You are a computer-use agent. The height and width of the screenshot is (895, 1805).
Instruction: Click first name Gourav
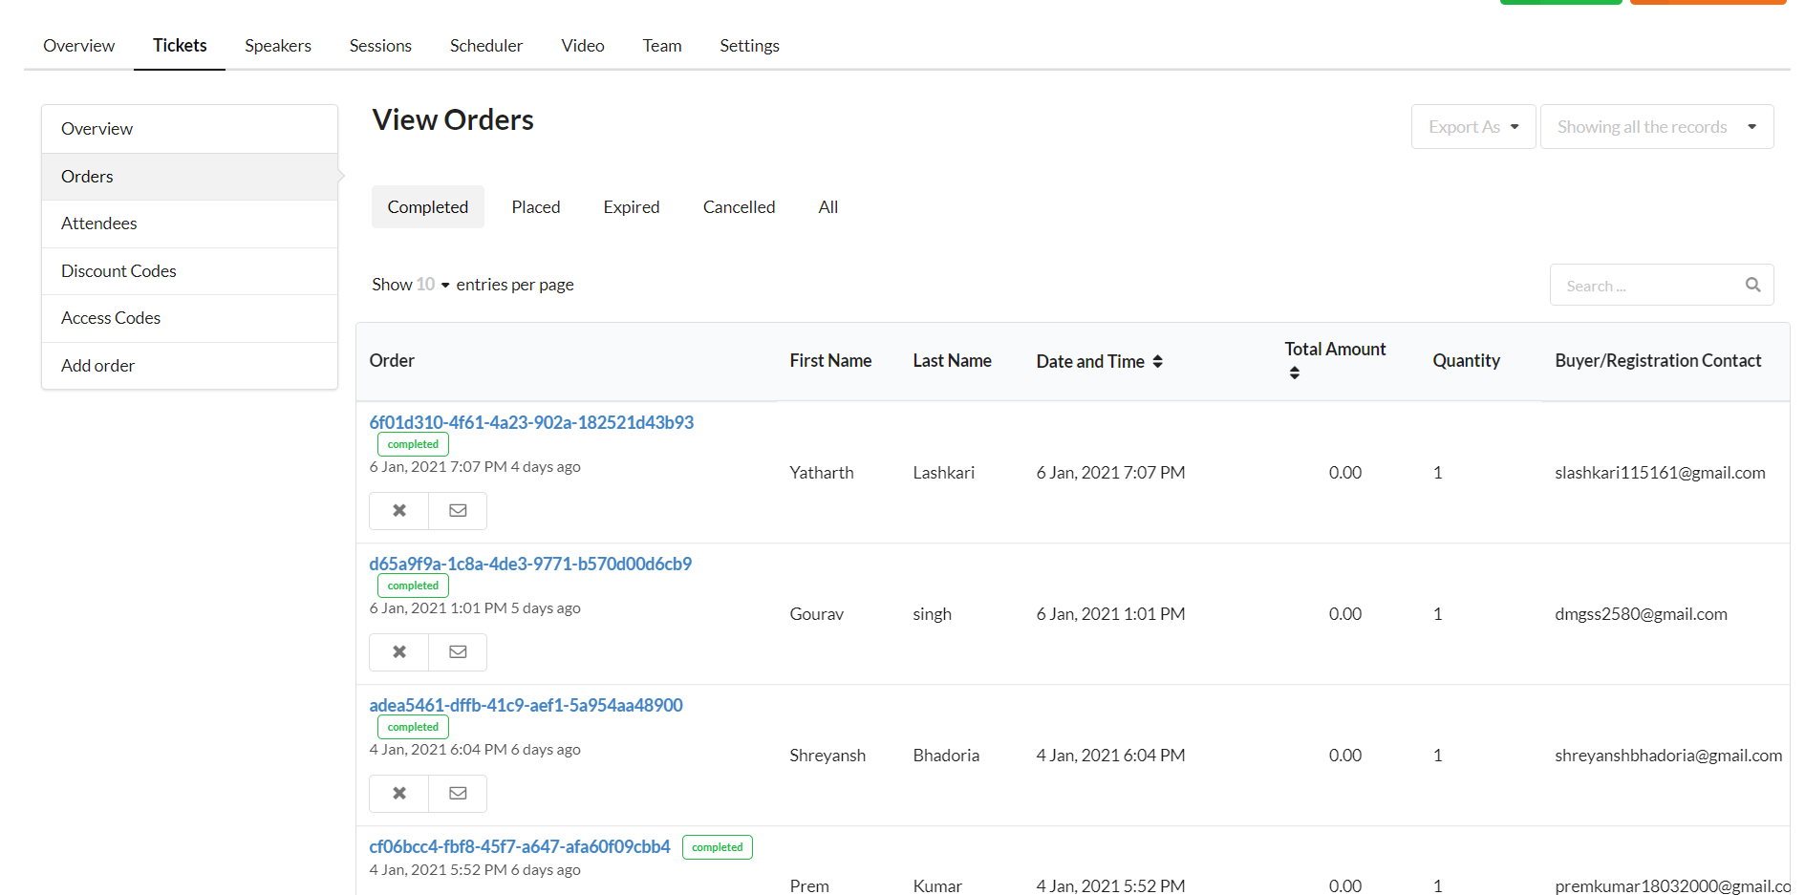[x=817, y=614]
